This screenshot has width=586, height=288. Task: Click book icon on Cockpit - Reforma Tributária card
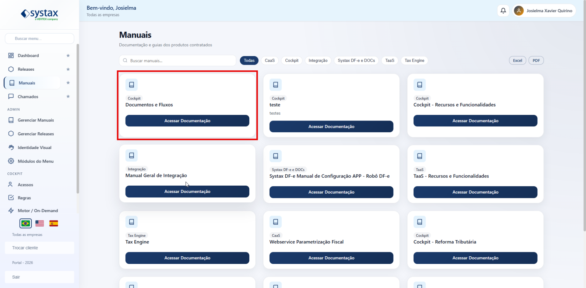(420, 222)
